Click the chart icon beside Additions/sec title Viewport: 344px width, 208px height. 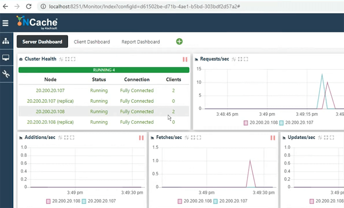(21, 138)
